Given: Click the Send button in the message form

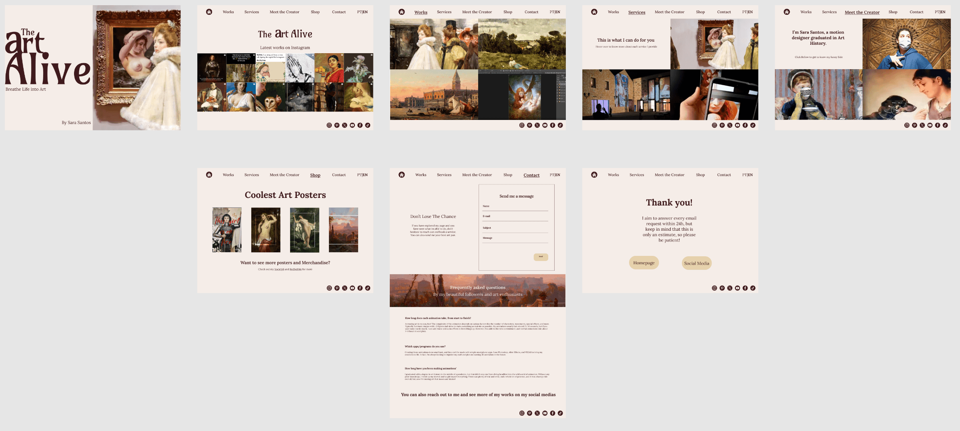Looking at the screenshot, I should 541,257.
